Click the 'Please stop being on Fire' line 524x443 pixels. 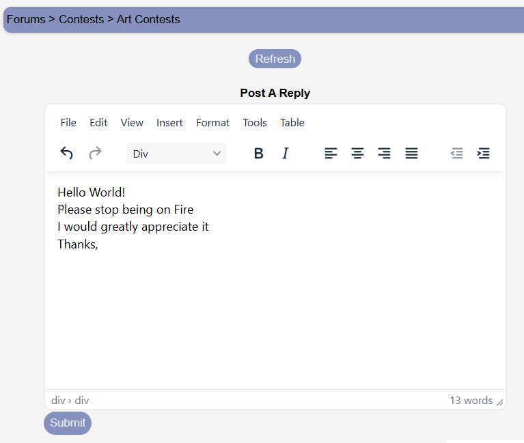[x=125, y=210]
